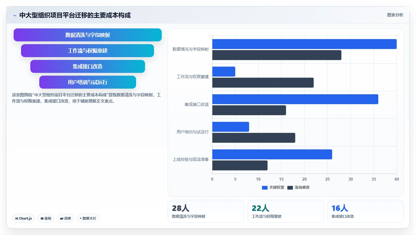Select the 数据清洗与字段映射 funnel stage
The image size is (416, 235).
click(x=88, y=35)
